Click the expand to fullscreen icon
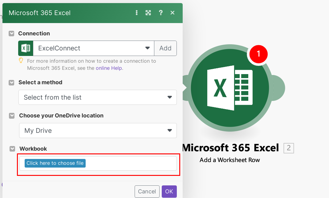 148,13
